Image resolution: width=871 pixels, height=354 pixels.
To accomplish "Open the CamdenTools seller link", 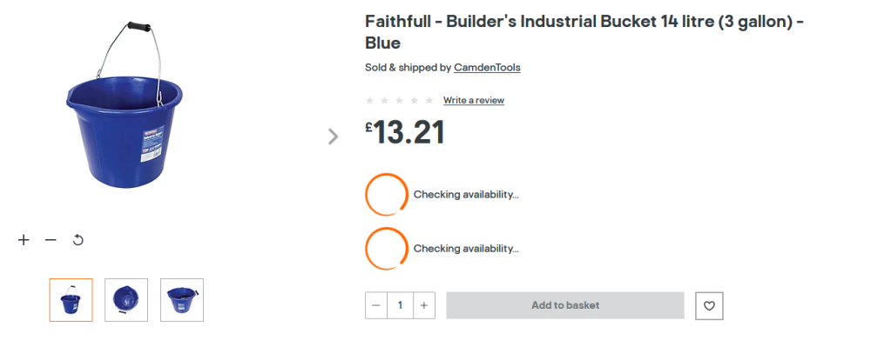I will pyautogui.click(x=487, y=68).
